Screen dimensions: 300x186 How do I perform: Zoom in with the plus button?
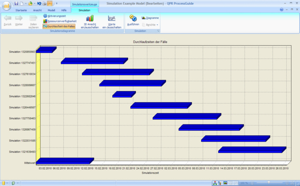(x=287, y=183)
